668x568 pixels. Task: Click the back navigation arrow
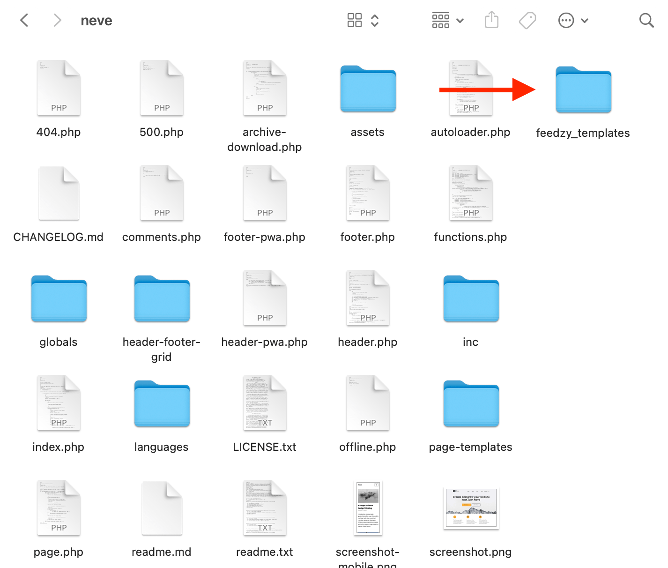[x=25, y=20]
